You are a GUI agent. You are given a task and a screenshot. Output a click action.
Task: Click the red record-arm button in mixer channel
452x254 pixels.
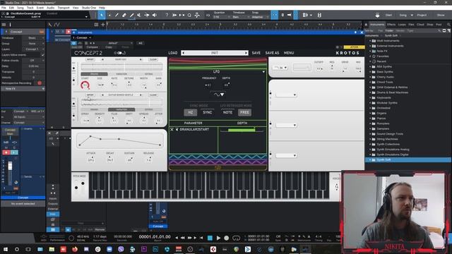6,152
